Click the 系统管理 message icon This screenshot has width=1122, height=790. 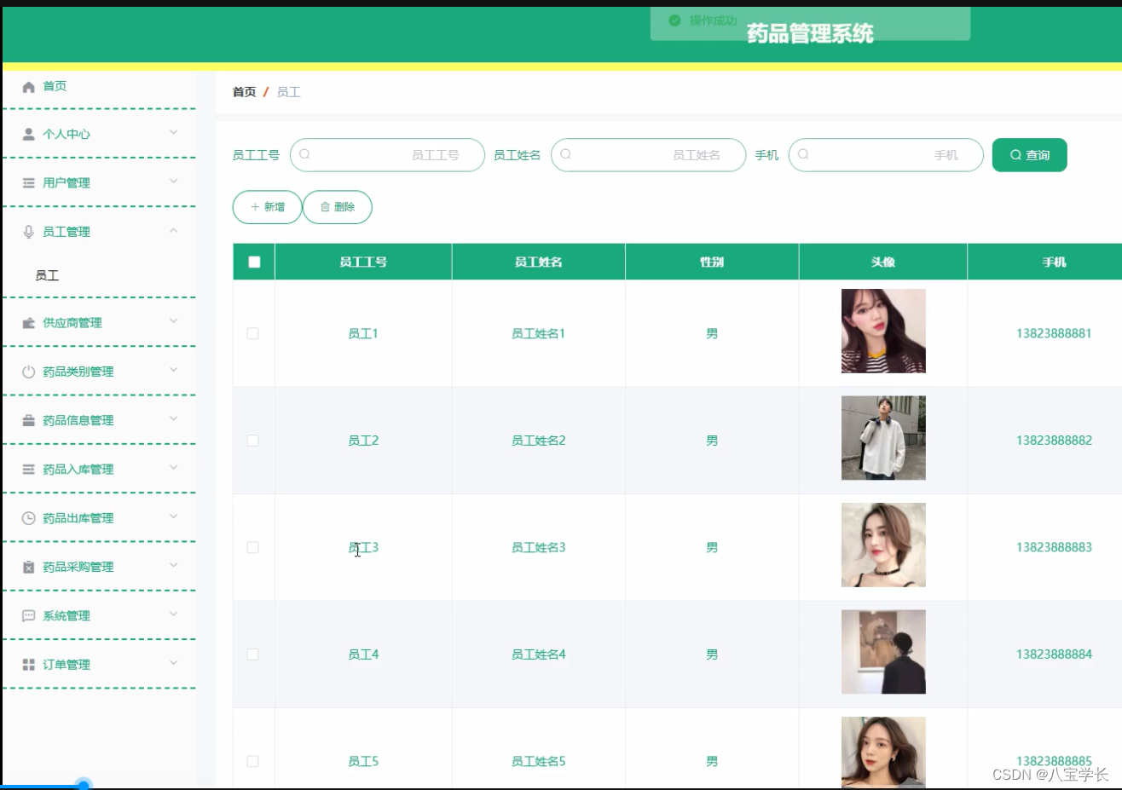coord(29,615)
